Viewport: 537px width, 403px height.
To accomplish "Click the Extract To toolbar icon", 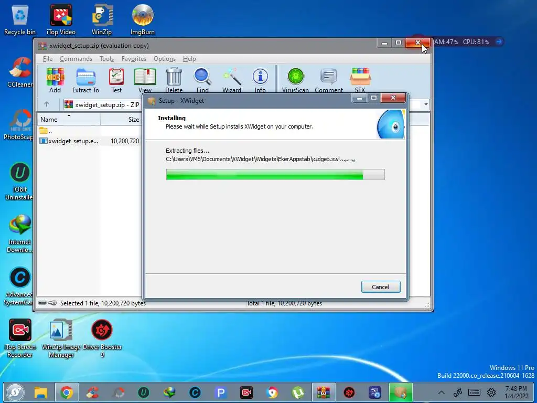I will (x=85, y=80).
